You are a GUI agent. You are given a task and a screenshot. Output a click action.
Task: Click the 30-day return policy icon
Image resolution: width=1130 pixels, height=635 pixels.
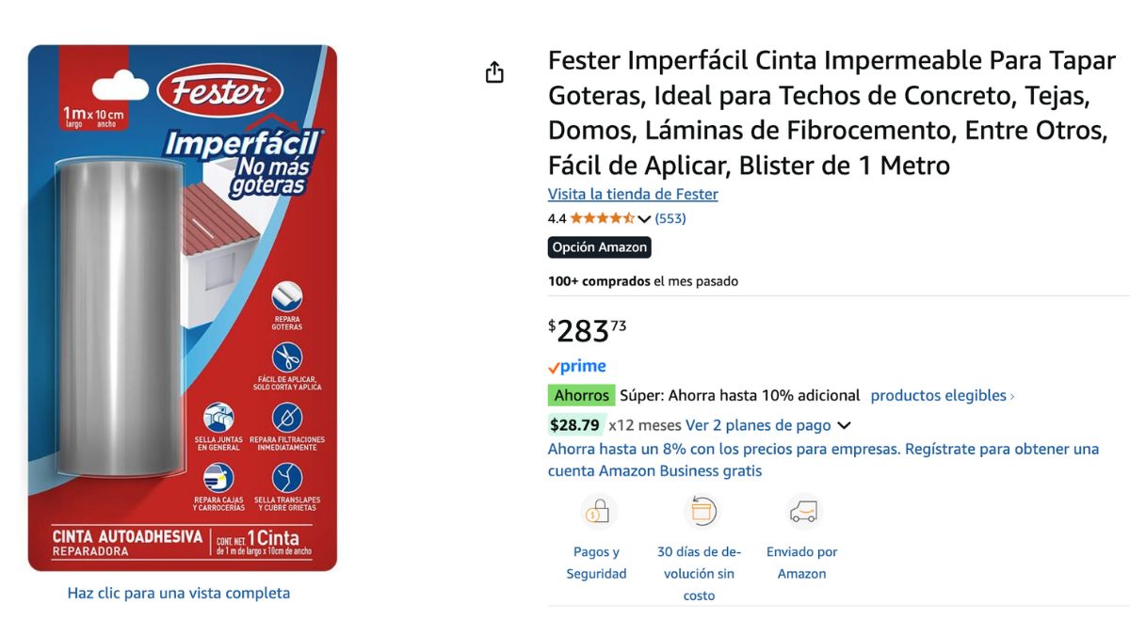point(701,512)
